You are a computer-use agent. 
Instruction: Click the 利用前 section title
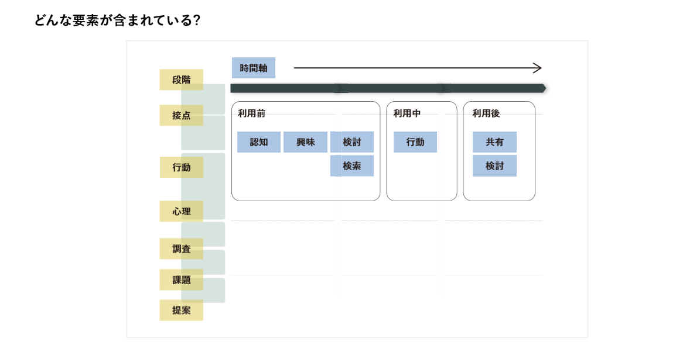[x=251, y=113]
